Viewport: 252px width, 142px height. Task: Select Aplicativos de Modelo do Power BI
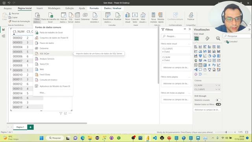click(x=53, y=86)
